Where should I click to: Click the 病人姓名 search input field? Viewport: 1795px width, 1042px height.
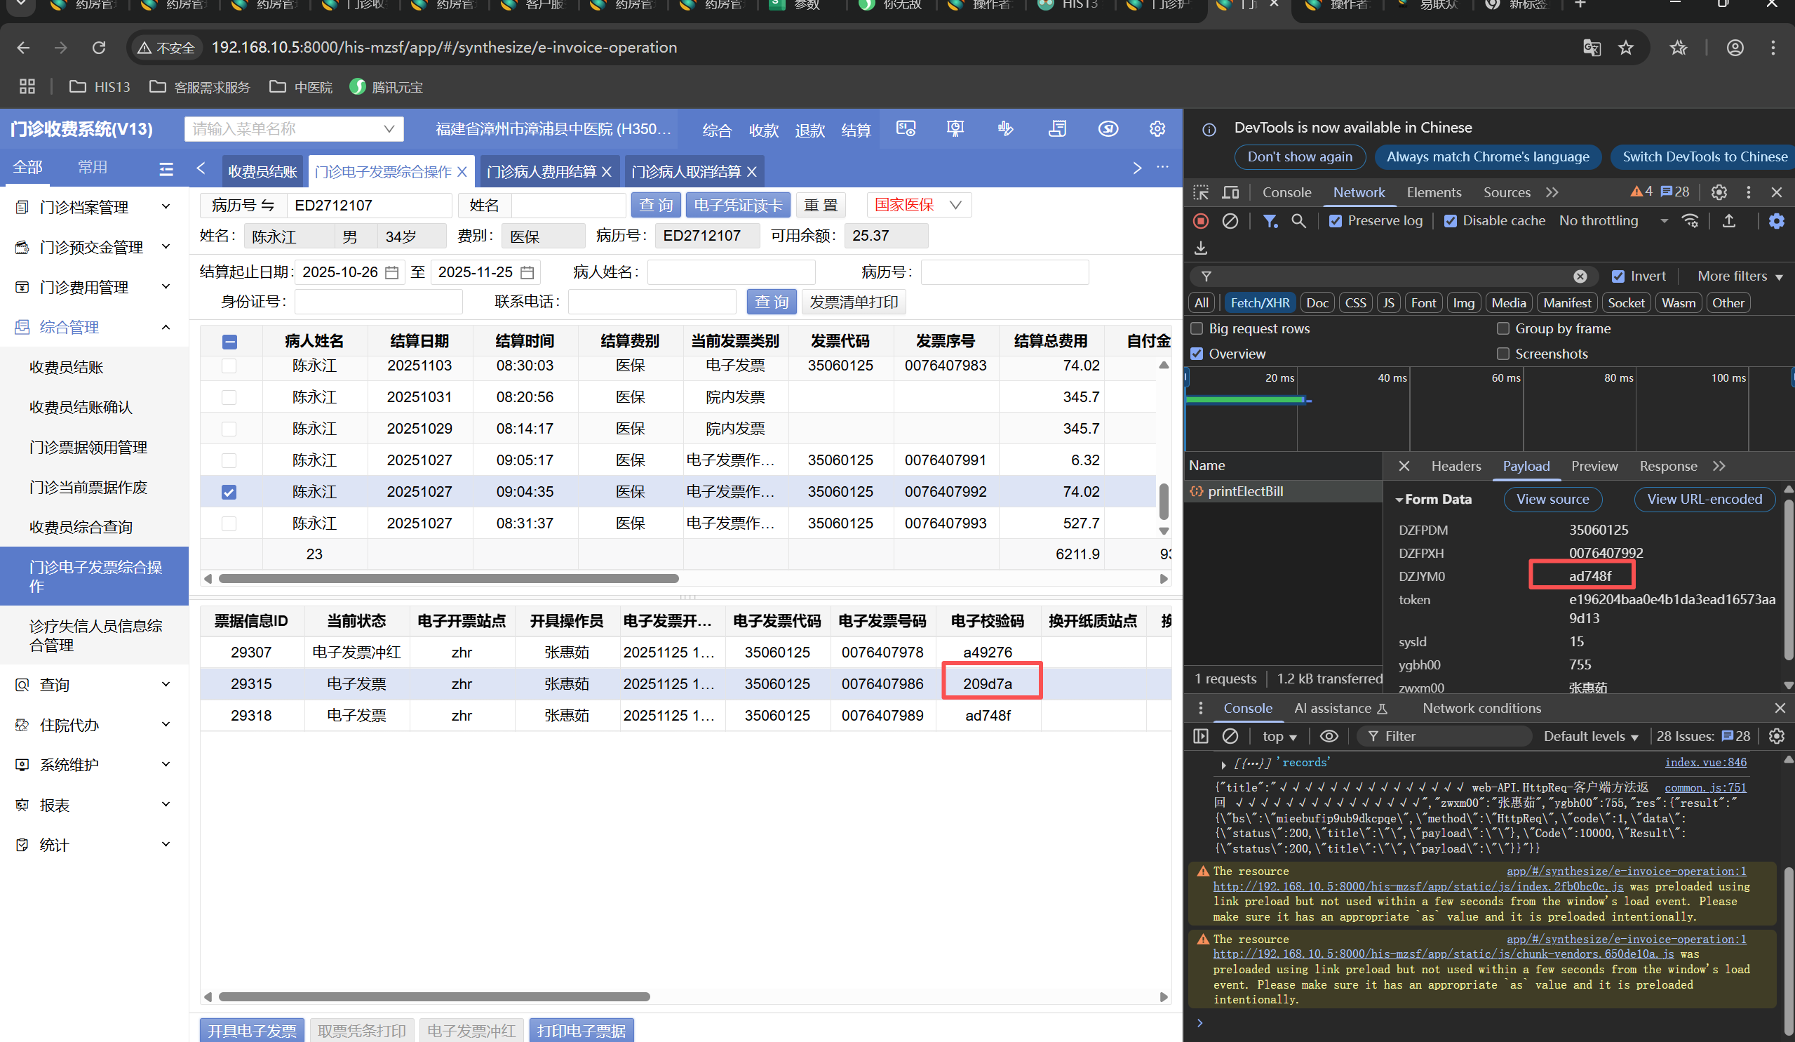(x=730, y=272)
